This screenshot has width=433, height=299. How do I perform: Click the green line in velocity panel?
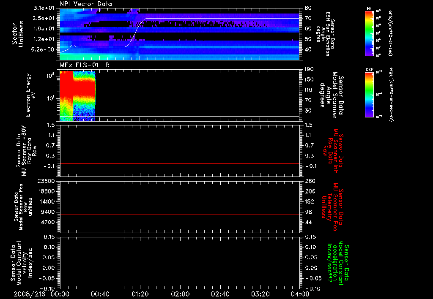[x=179, y=268]
